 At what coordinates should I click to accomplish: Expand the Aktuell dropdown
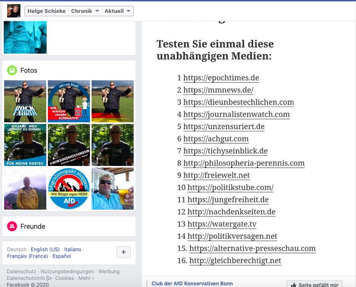coord(117,11)
